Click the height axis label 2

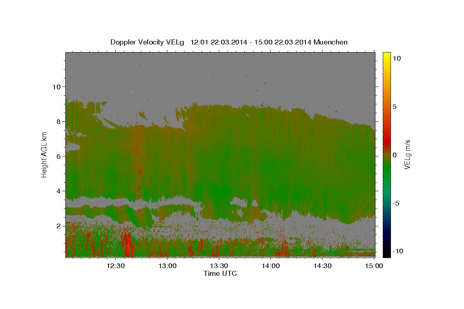(x=59, y=226)
